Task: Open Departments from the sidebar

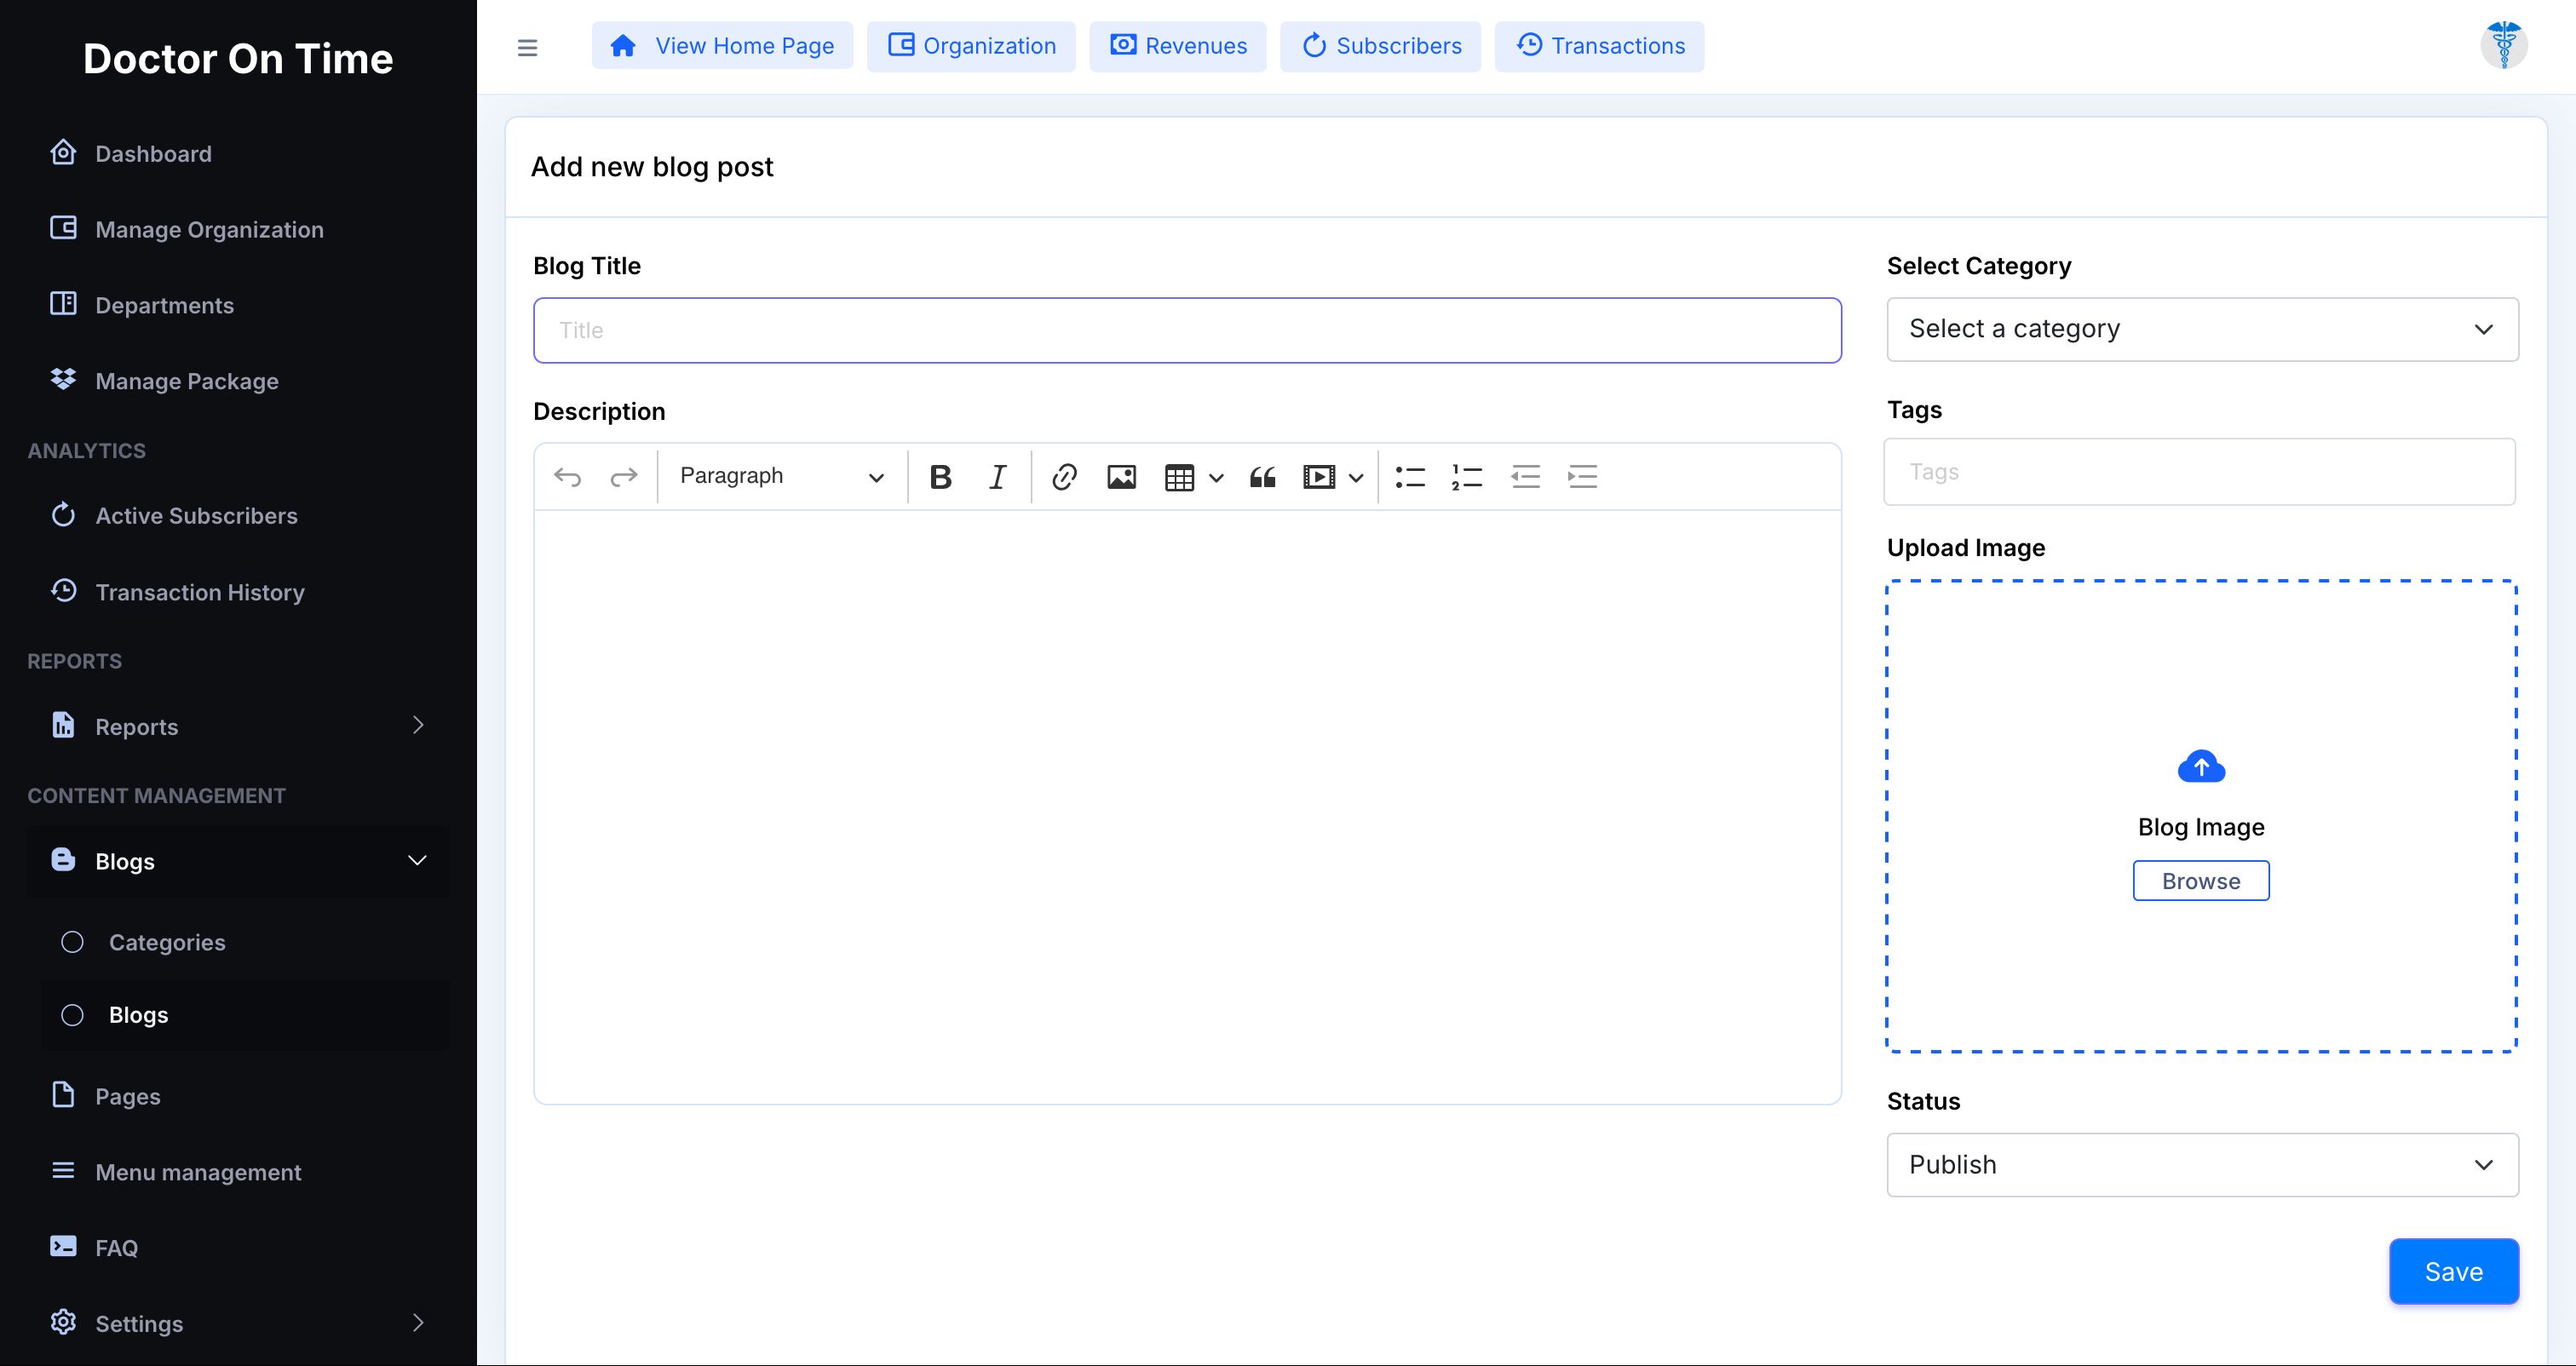Action: (x=164, y=305)
